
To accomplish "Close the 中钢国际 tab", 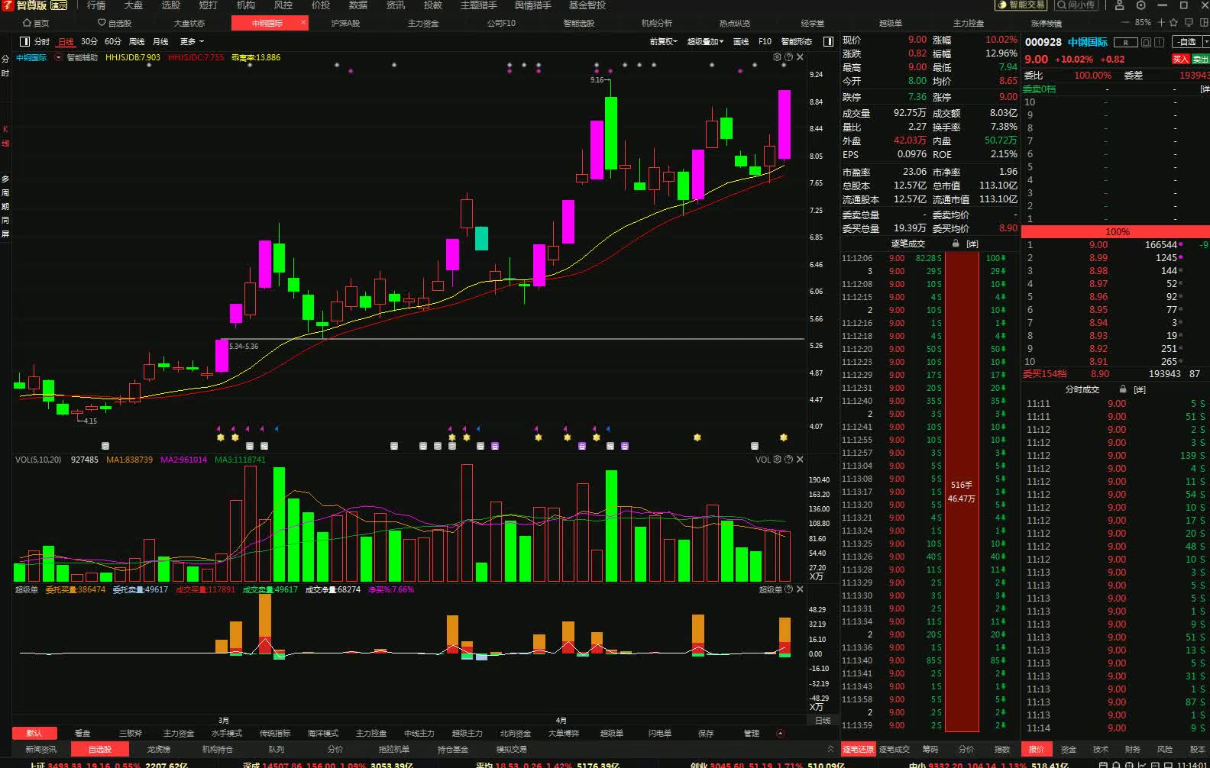I will pyautogui.click(x=303, y=23).
